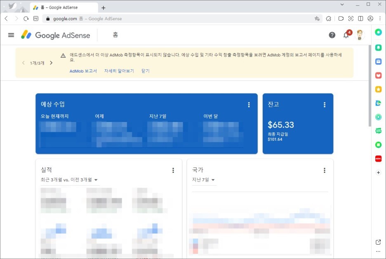Open the yellow star sidebar icon
This screenshot has width=386, height=259.
[378, 89]
